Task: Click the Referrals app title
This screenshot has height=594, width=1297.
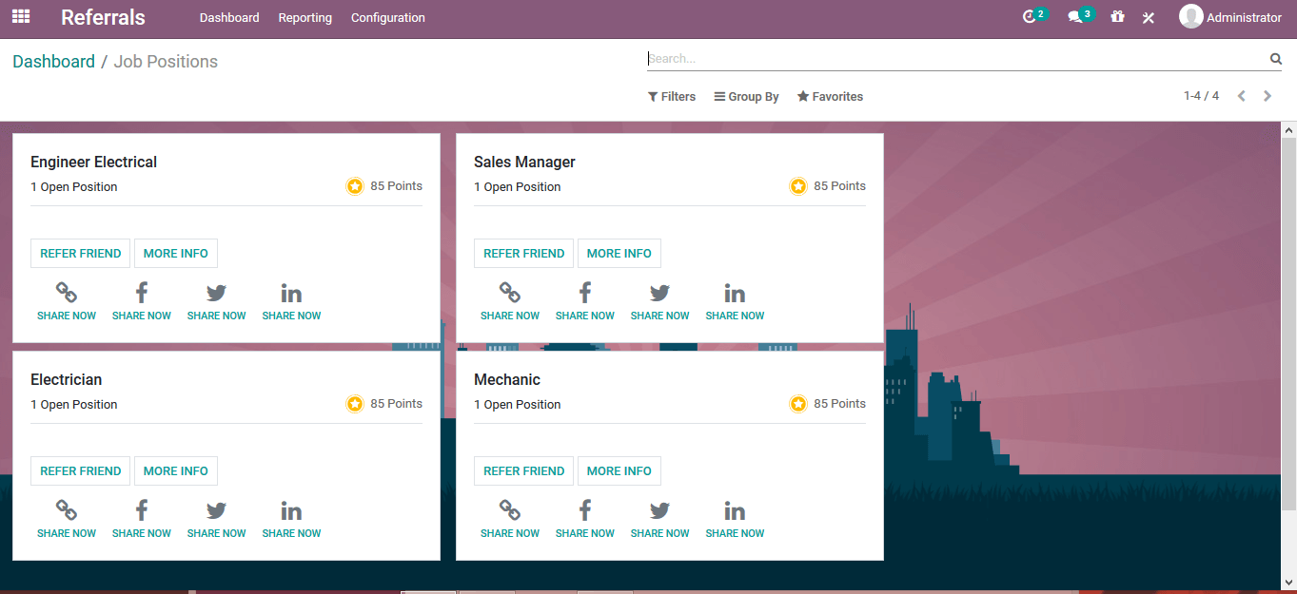Action: pos(103,17)
